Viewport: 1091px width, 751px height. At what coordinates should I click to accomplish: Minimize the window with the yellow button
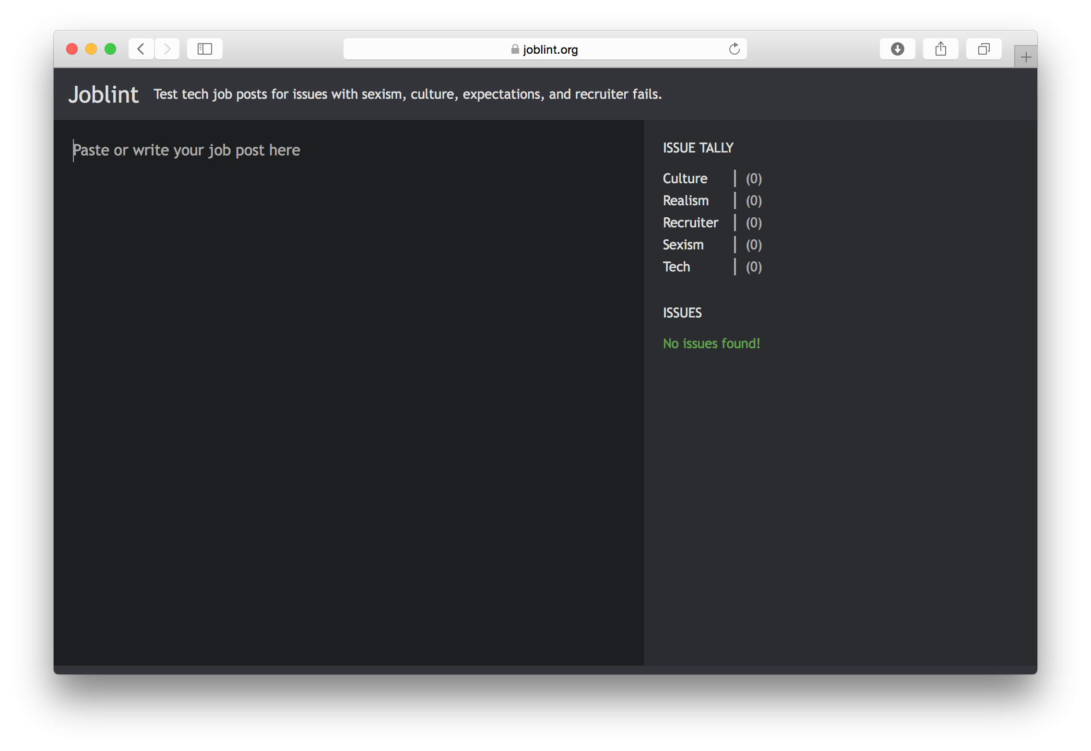pyautogui.click(x=91, y=49)
